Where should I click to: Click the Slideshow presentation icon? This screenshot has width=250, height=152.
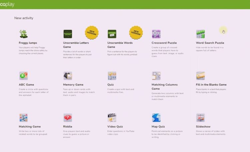(200, 117)
